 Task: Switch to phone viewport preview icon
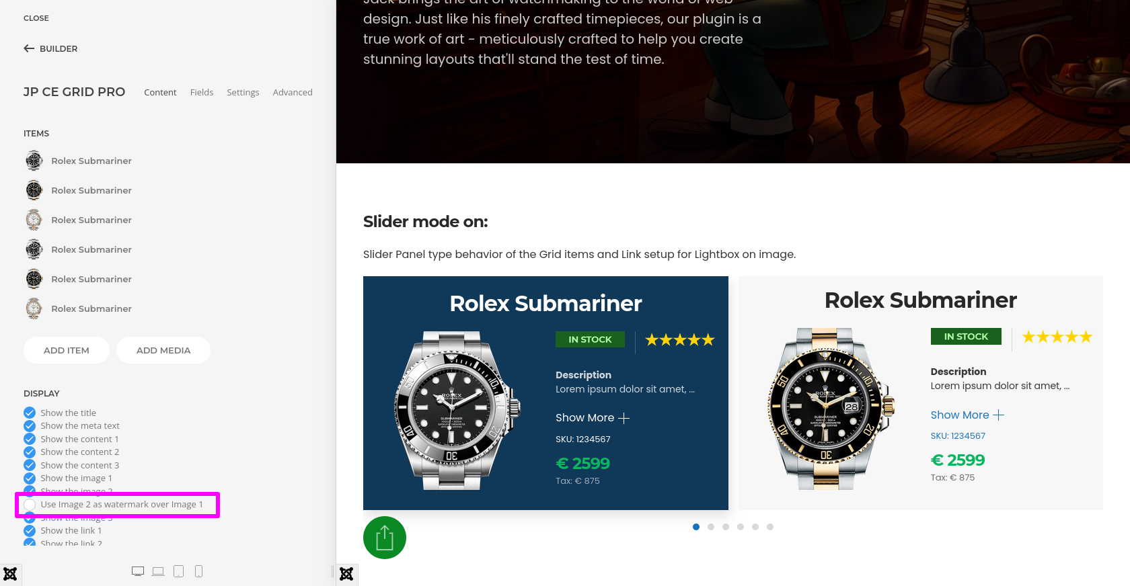click(198, 571)
